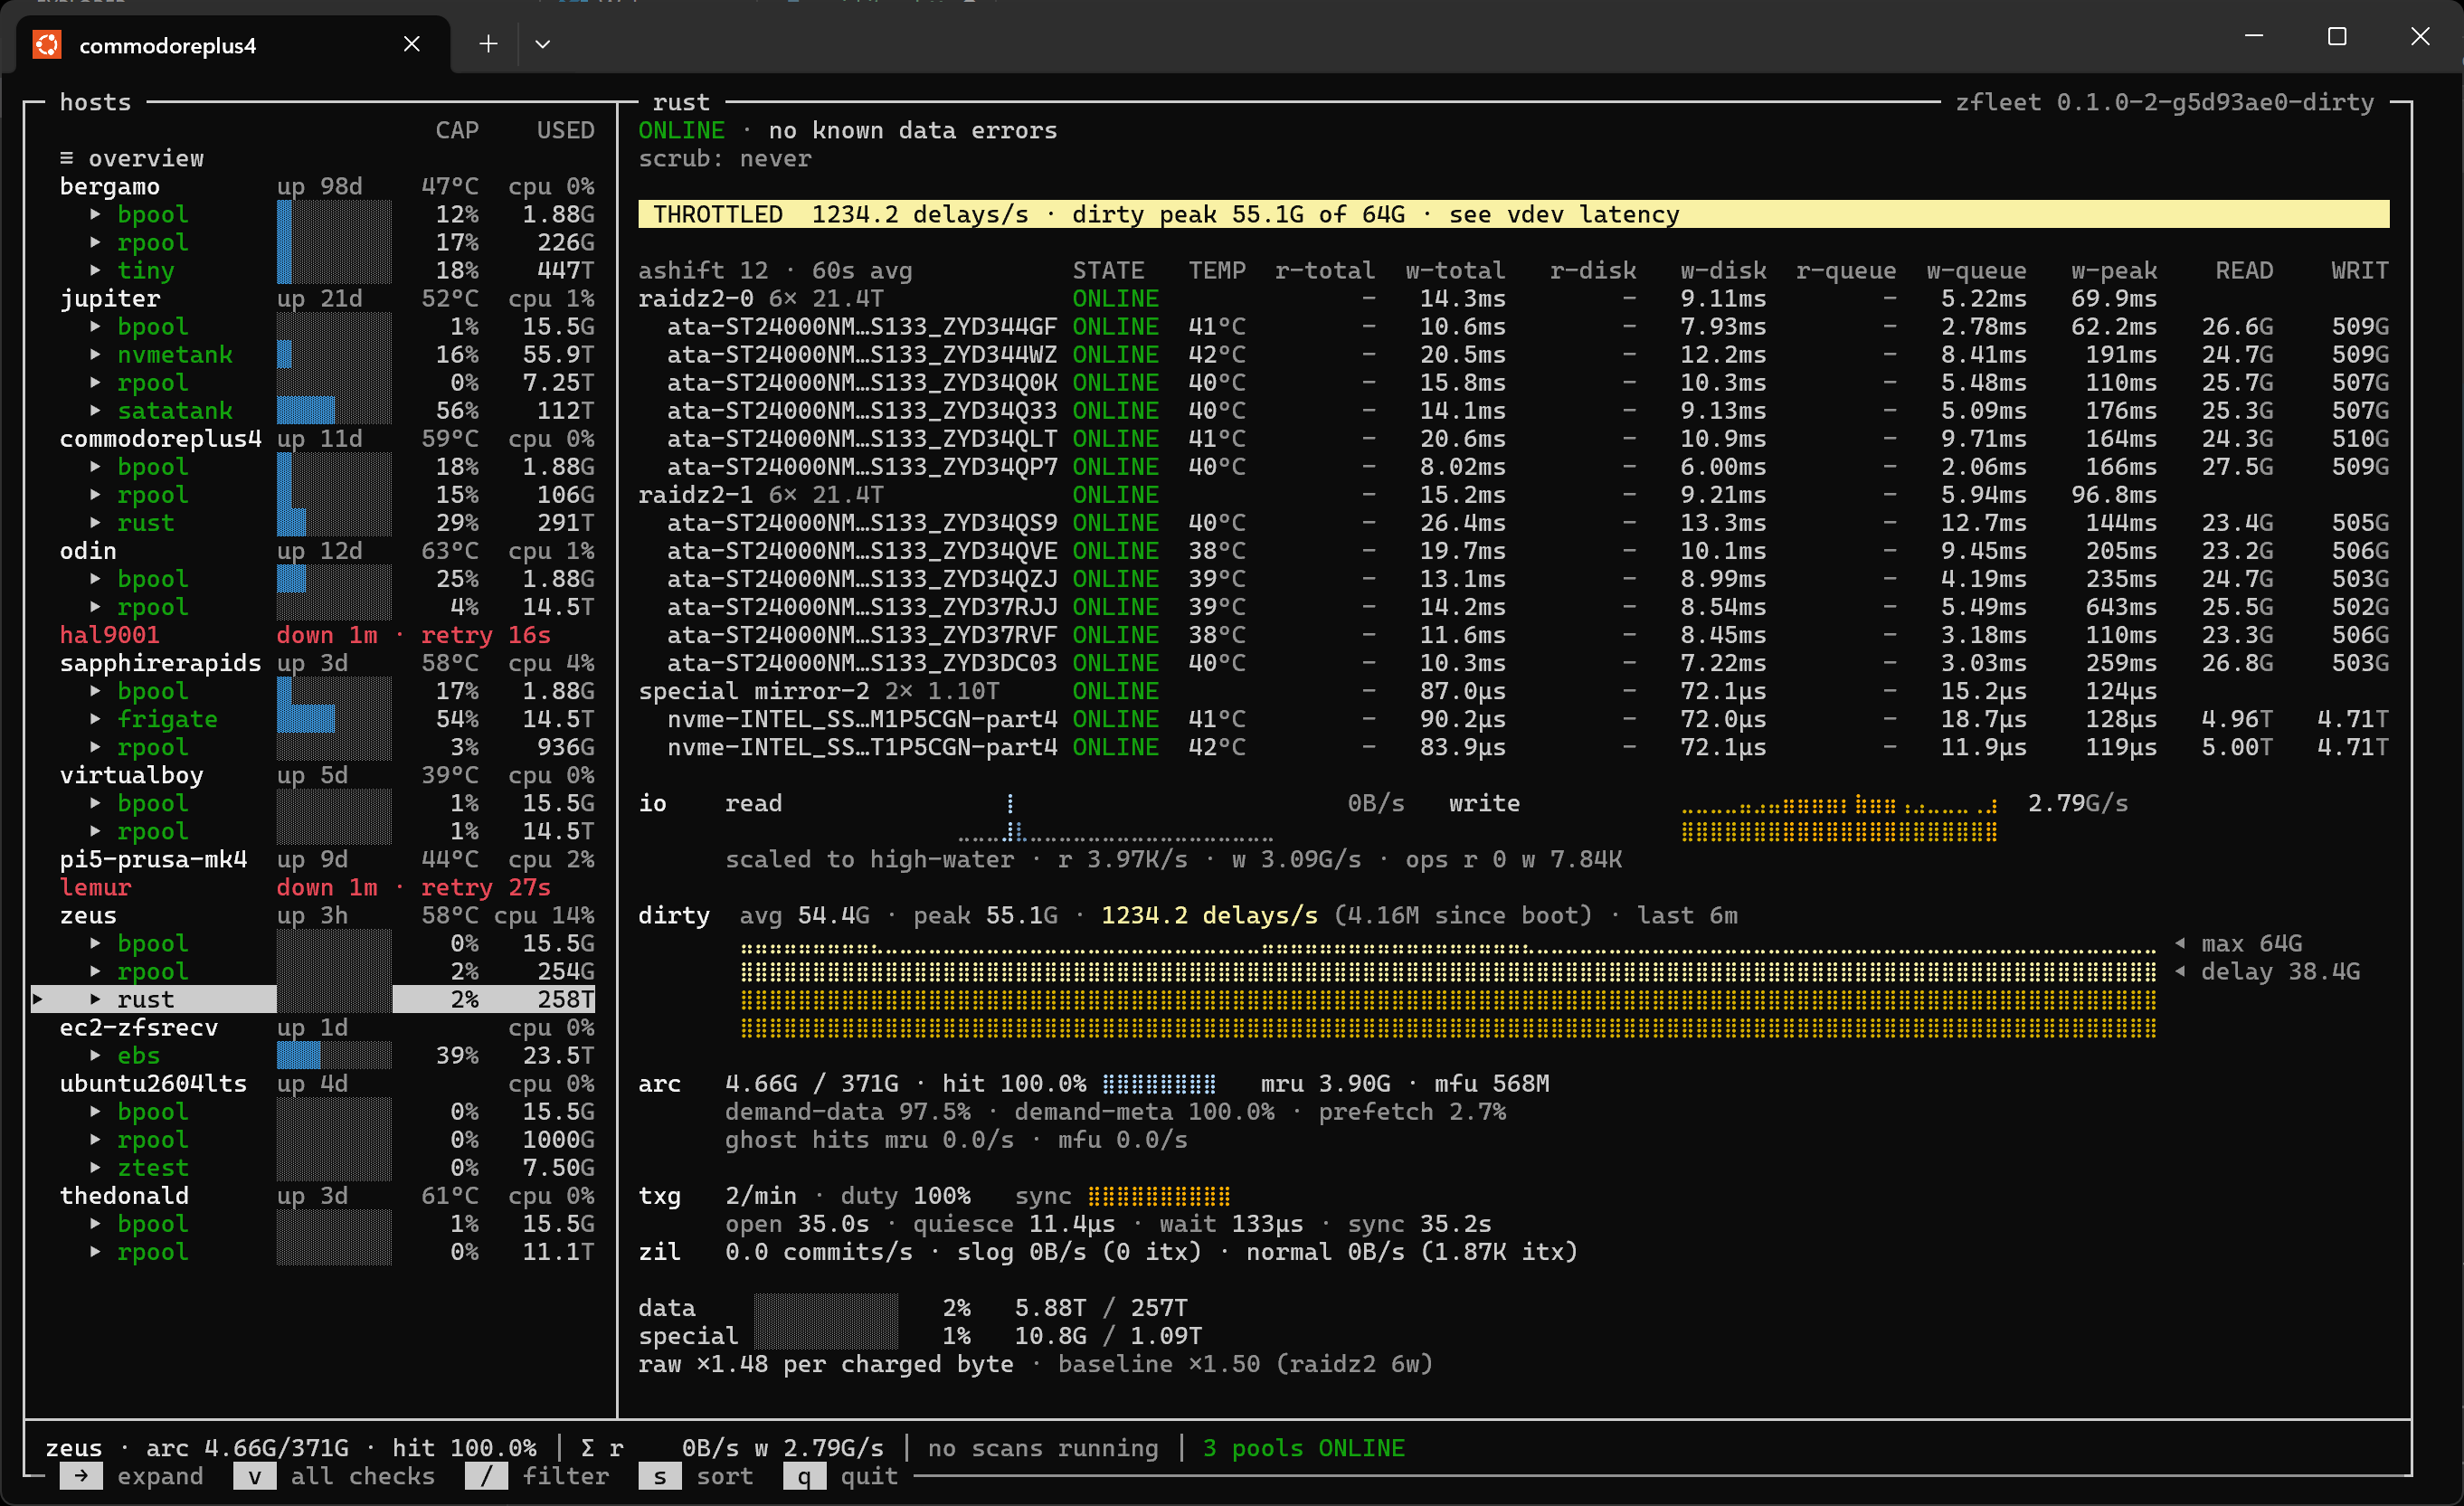Screen dimensions: 2464x1506
Task: Click disk ata-ST24000NM…S133_ZYD37RJJ
Action: point(862,606)
